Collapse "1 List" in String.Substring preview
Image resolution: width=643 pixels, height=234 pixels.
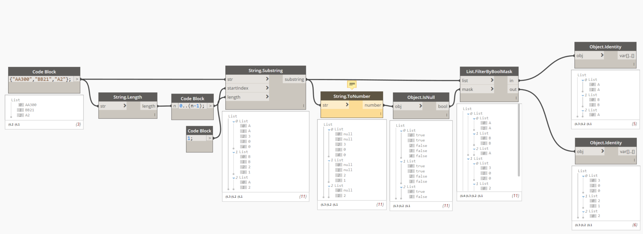(234, 152)
